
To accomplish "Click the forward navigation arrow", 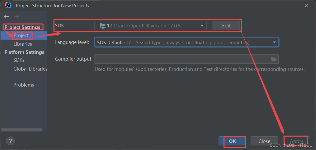I will click(x=16, y=16).
